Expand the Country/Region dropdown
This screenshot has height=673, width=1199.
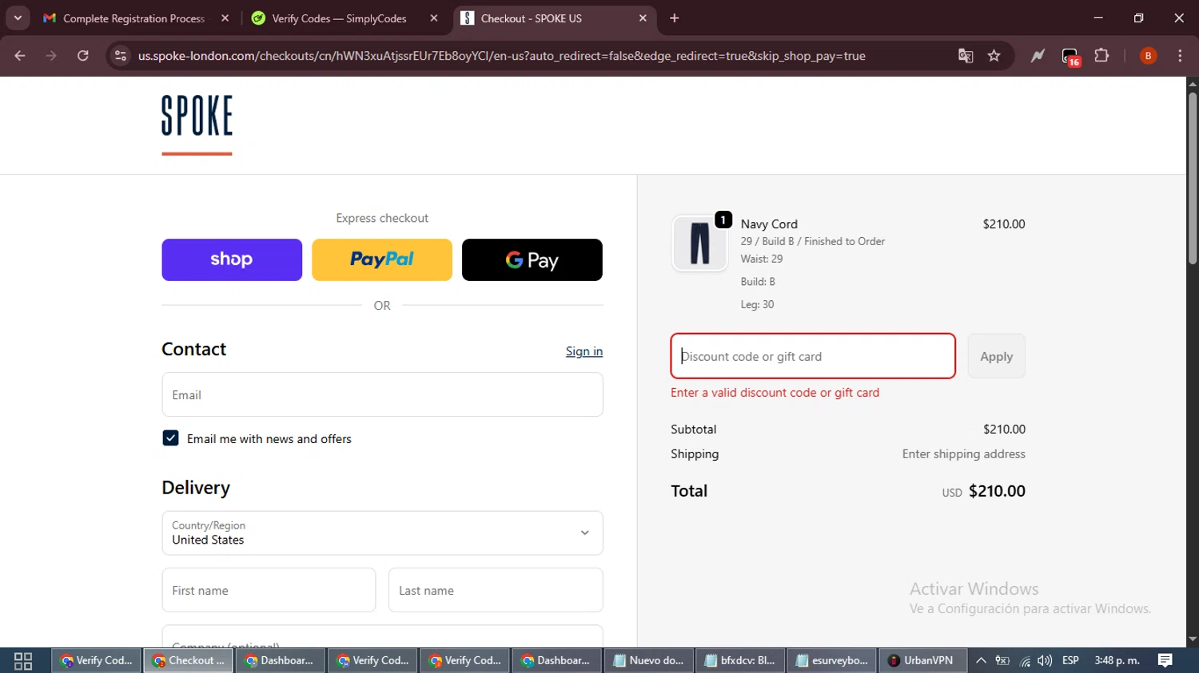[x=382, y=532]
